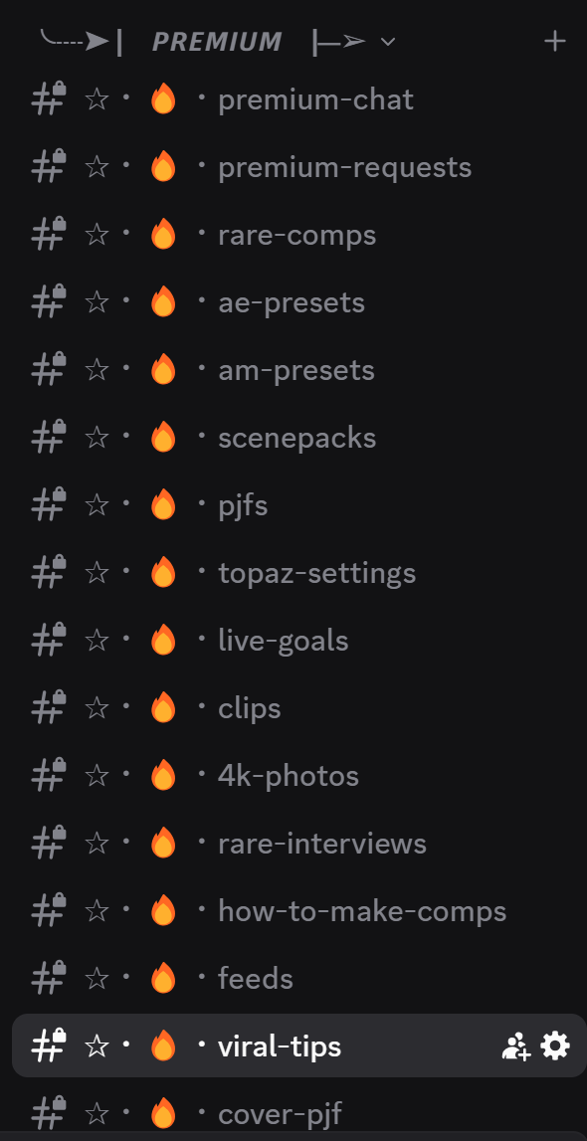587x1141 pixels.
Task: Click the locked hash icon beside scenepacks
Action: (49, 438)
